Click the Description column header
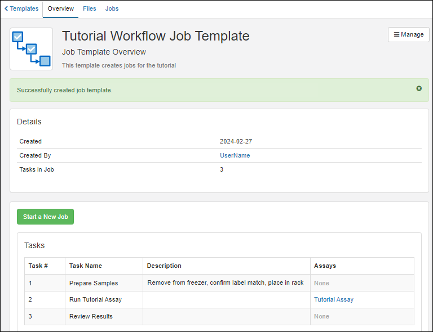The height and width of the screenshot is (332, 433). (x=164, y=266)
